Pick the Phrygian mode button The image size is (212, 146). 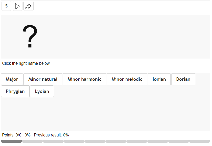coord(15,91)
